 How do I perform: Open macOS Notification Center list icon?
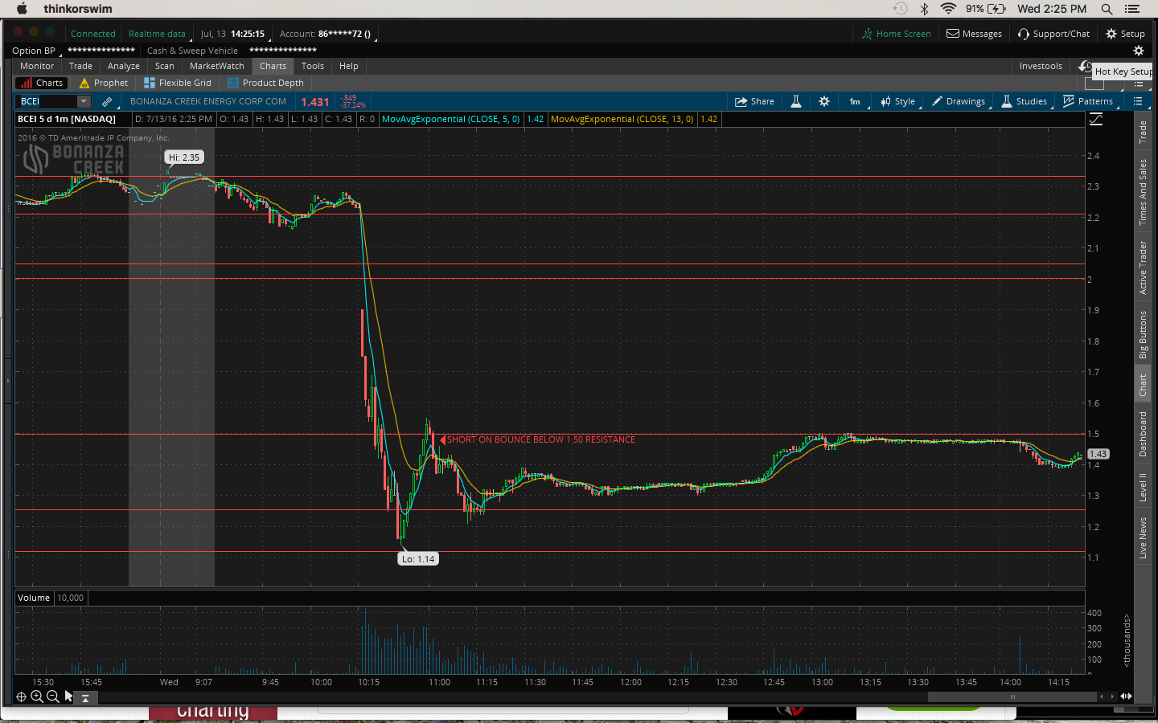[1132, 9]
